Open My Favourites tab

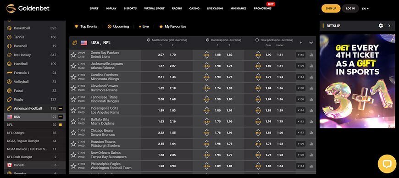[x=173, y=27]
